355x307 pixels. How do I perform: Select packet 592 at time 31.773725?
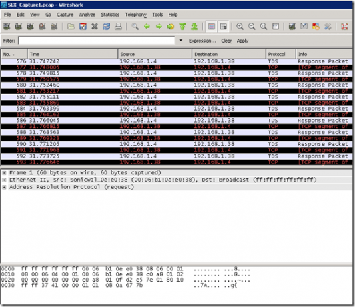click(177, 156)
